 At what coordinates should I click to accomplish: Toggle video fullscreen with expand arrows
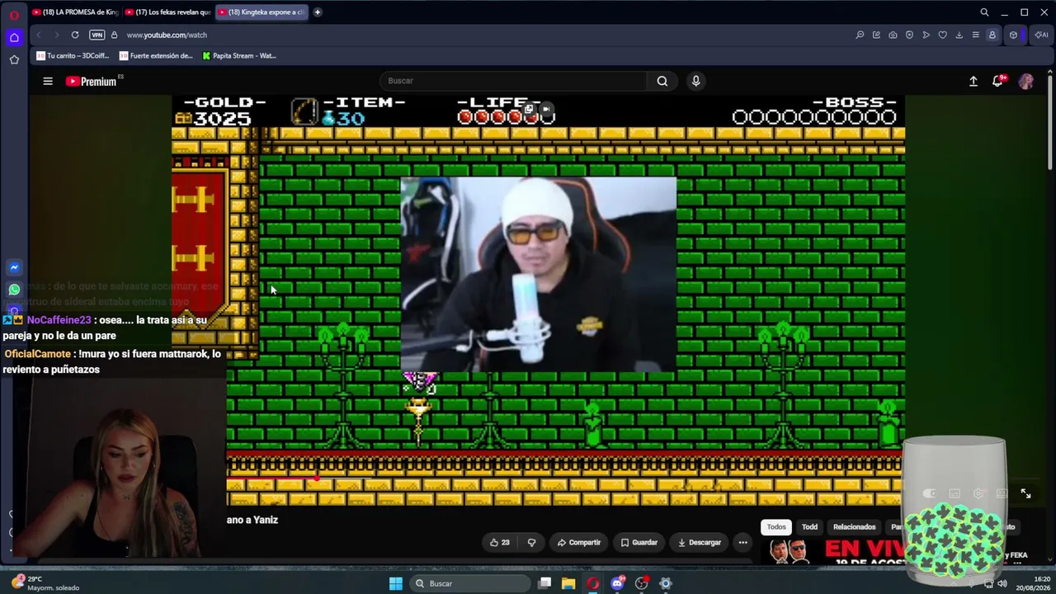pyautogui.click(x=1025, y=493)
